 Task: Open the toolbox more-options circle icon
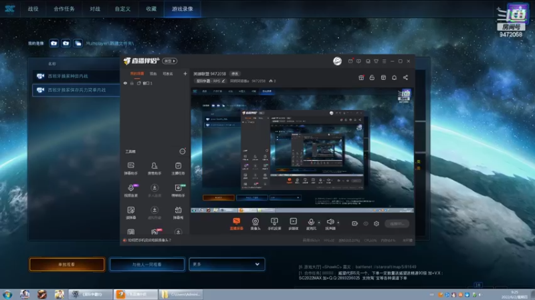tap(183, 151)
